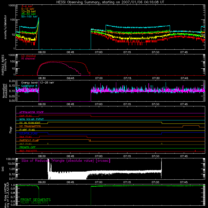The image size is (208, 208).
Task: Click the green '25-50 keV' legend entry
Action: coord(28,14)
